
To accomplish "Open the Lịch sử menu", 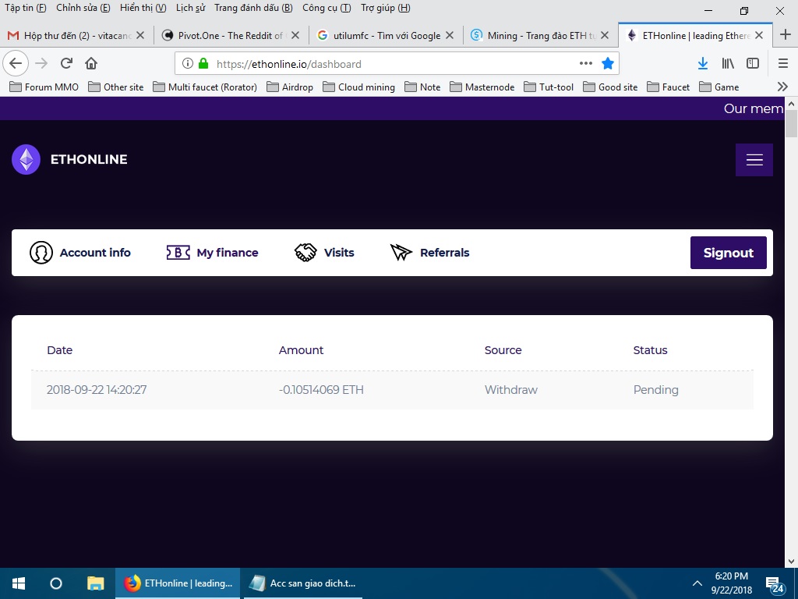I will [x=190, y=8].
